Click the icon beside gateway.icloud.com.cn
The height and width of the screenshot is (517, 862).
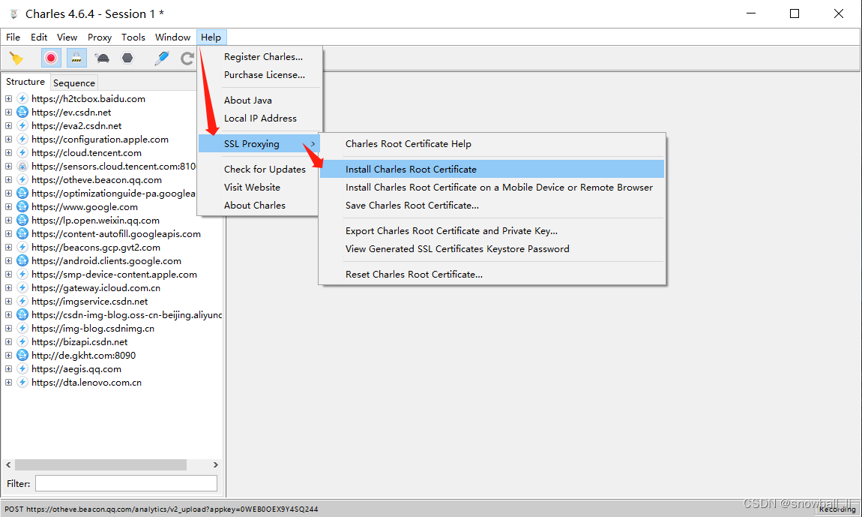pyautogui.click(x=22, y=288)
